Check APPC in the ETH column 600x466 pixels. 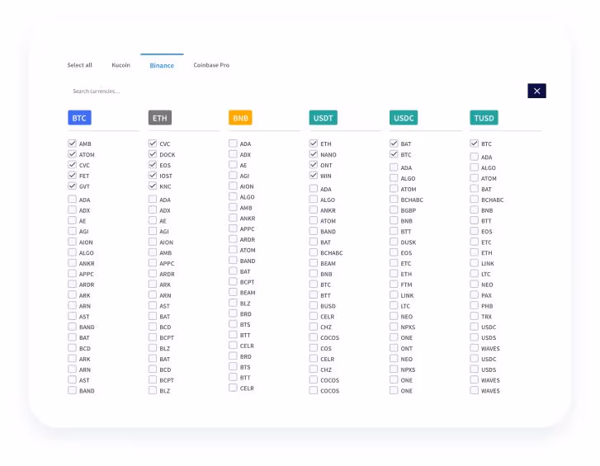click(153, 263)
